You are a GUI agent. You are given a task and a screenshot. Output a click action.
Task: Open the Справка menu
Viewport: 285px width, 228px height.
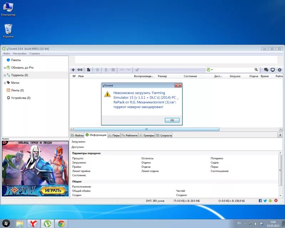(35, 53)
